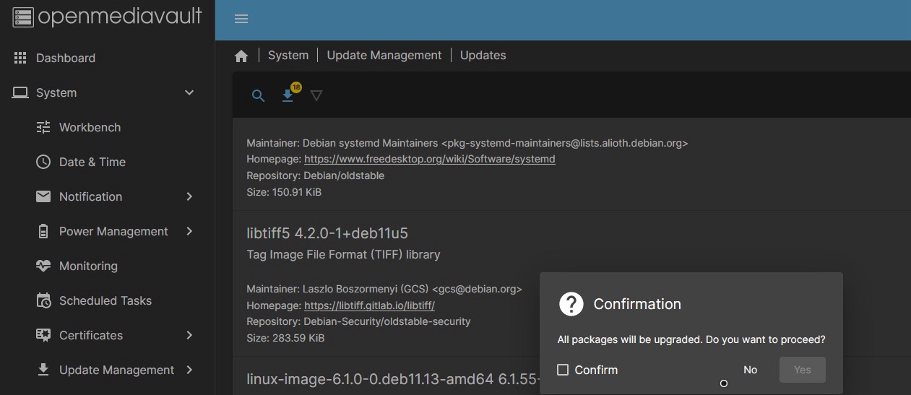Open the libtiff gitlab homepage link

click(369, 305)
